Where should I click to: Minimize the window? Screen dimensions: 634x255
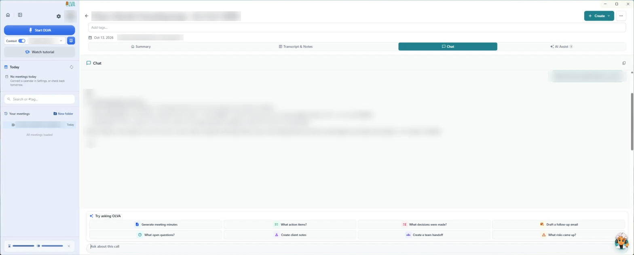[x=606, y=4]
